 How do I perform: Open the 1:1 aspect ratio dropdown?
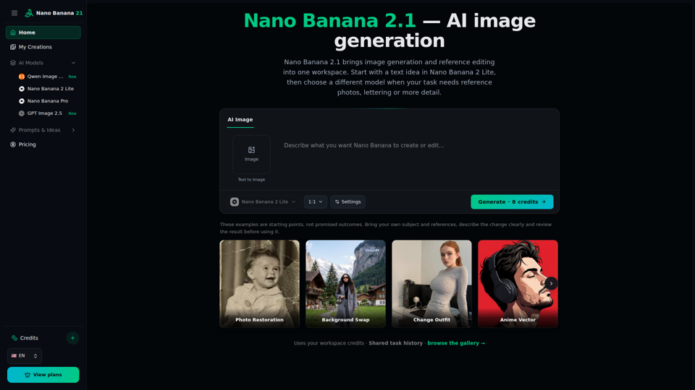coord(315,201)
